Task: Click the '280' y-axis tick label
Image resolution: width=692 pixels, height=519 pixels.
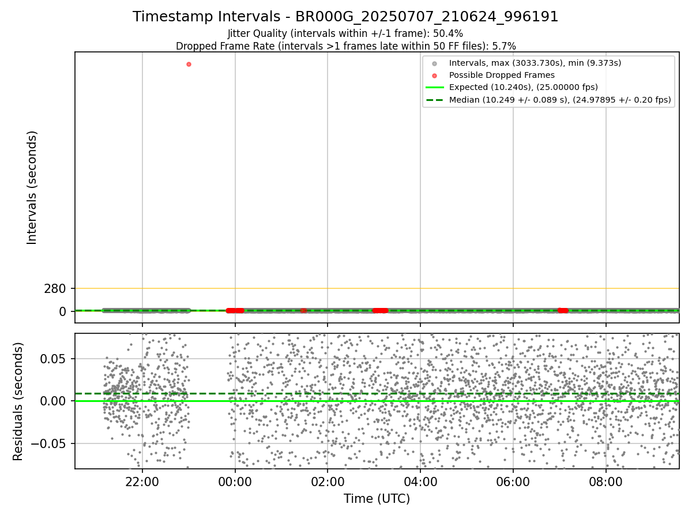Action: (x=55, y=288)
